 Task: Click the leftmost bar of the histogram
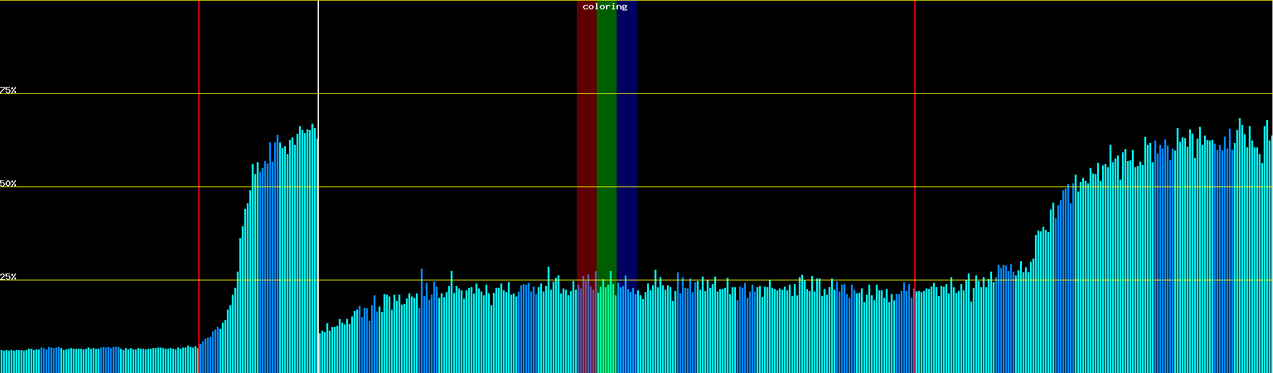click(x=2, y=362)
